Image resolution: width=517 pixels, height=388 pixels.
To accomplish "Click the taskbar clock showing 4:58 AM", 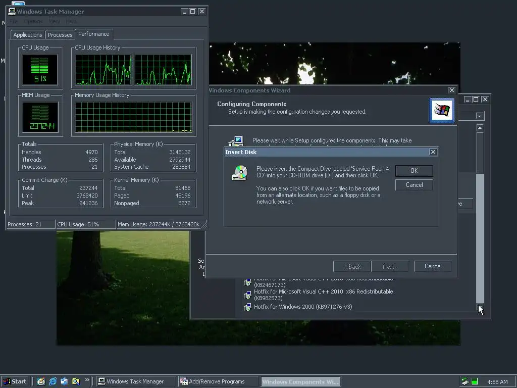I will pos(497,382).
